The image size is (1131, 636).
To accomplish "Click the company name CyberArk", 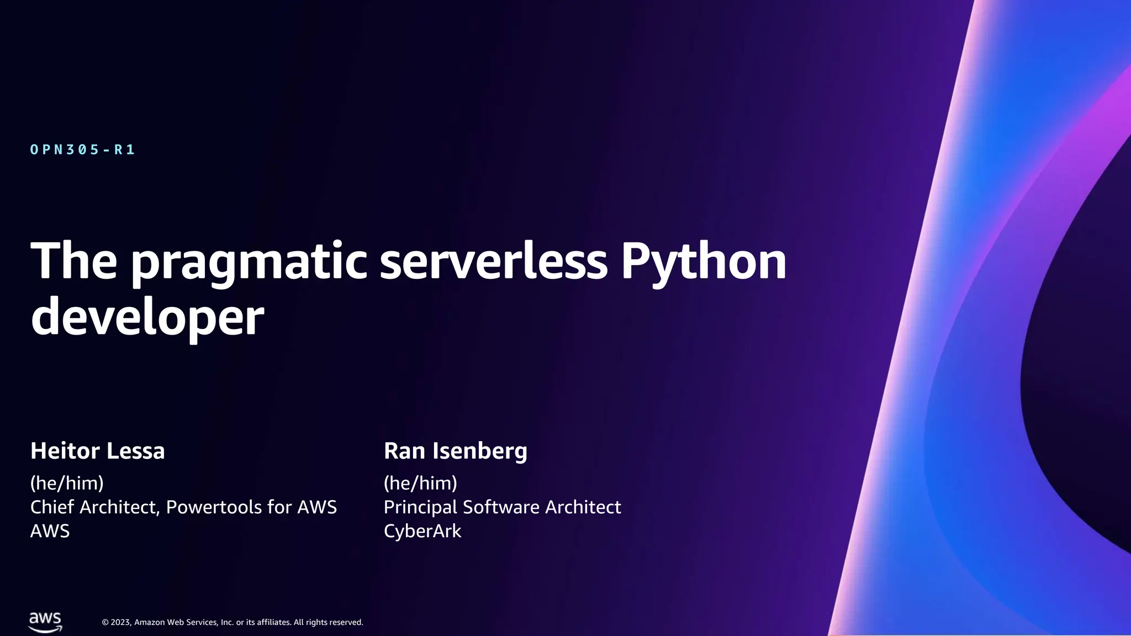I will (422, 531).
